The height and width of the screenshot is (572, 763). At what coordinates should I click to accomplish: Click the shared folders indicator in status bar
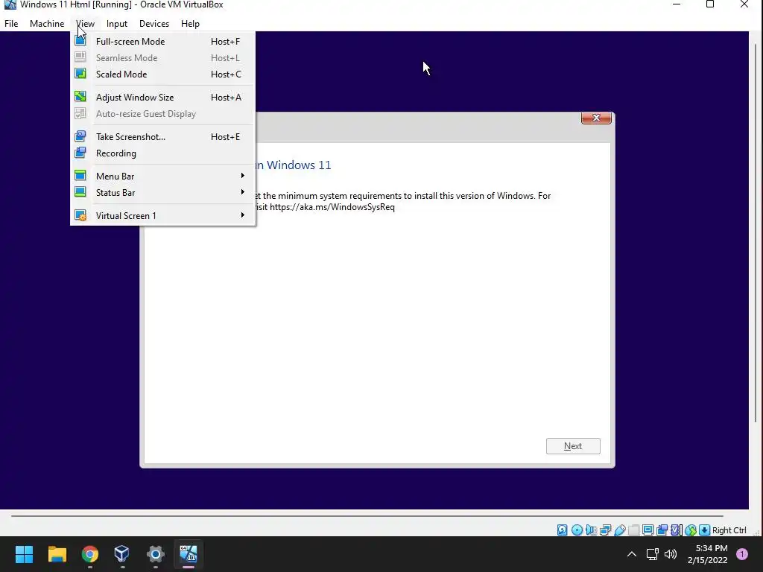point(634,530)
